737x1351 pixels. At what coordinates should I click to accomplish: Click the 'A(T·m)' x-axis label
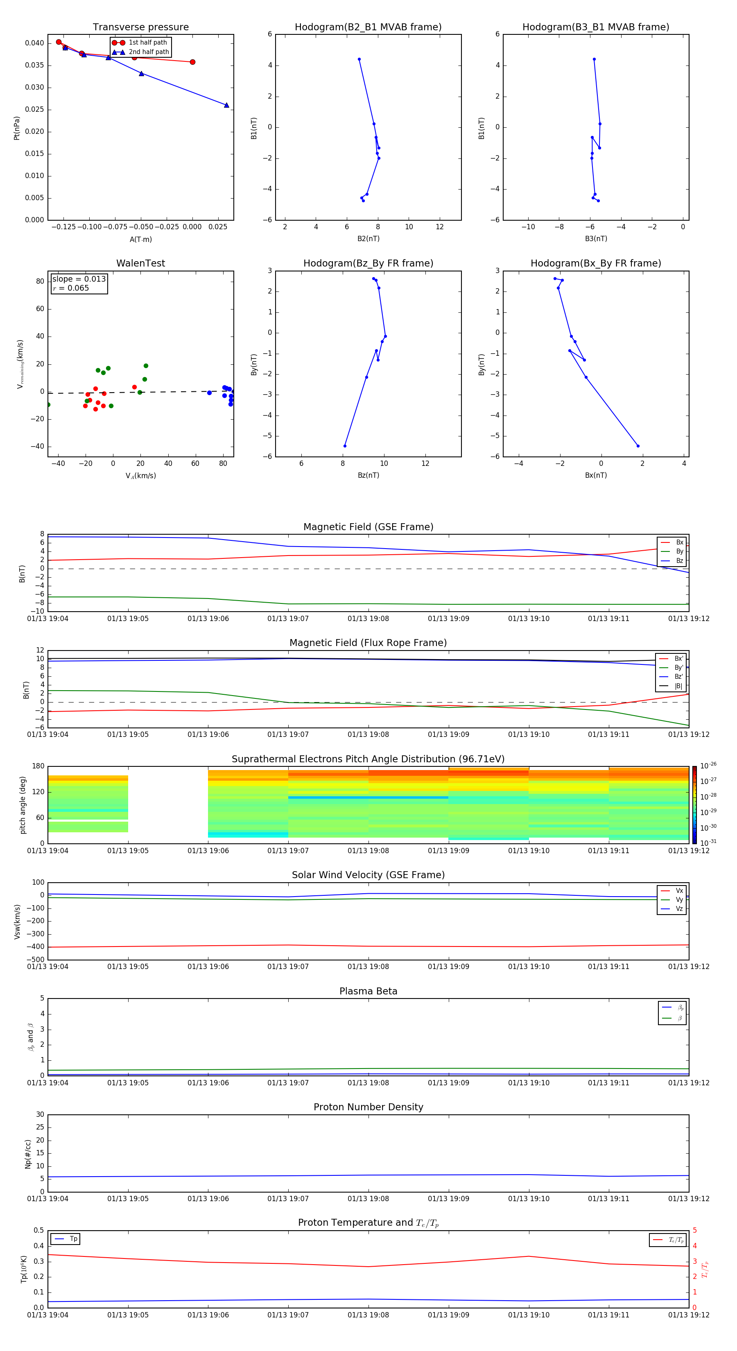pyautogui.click(x=140, y=239)
